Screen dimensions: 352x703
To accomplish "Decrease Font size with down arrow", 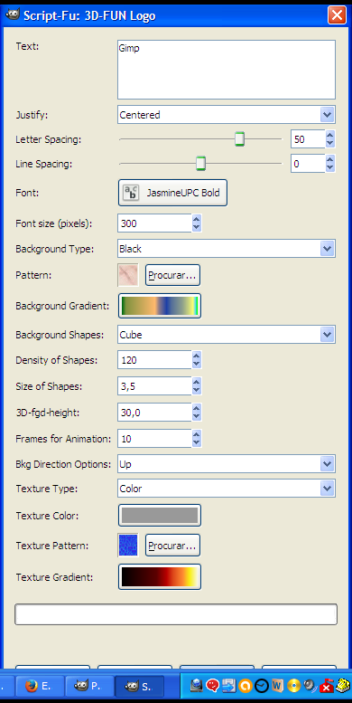I will coord(197,227).
